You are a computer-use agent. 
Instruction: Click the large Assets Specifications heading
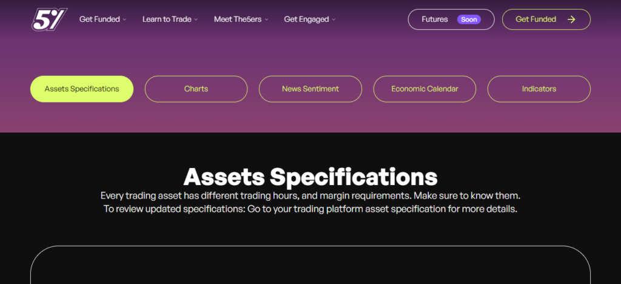click(310, 177)
